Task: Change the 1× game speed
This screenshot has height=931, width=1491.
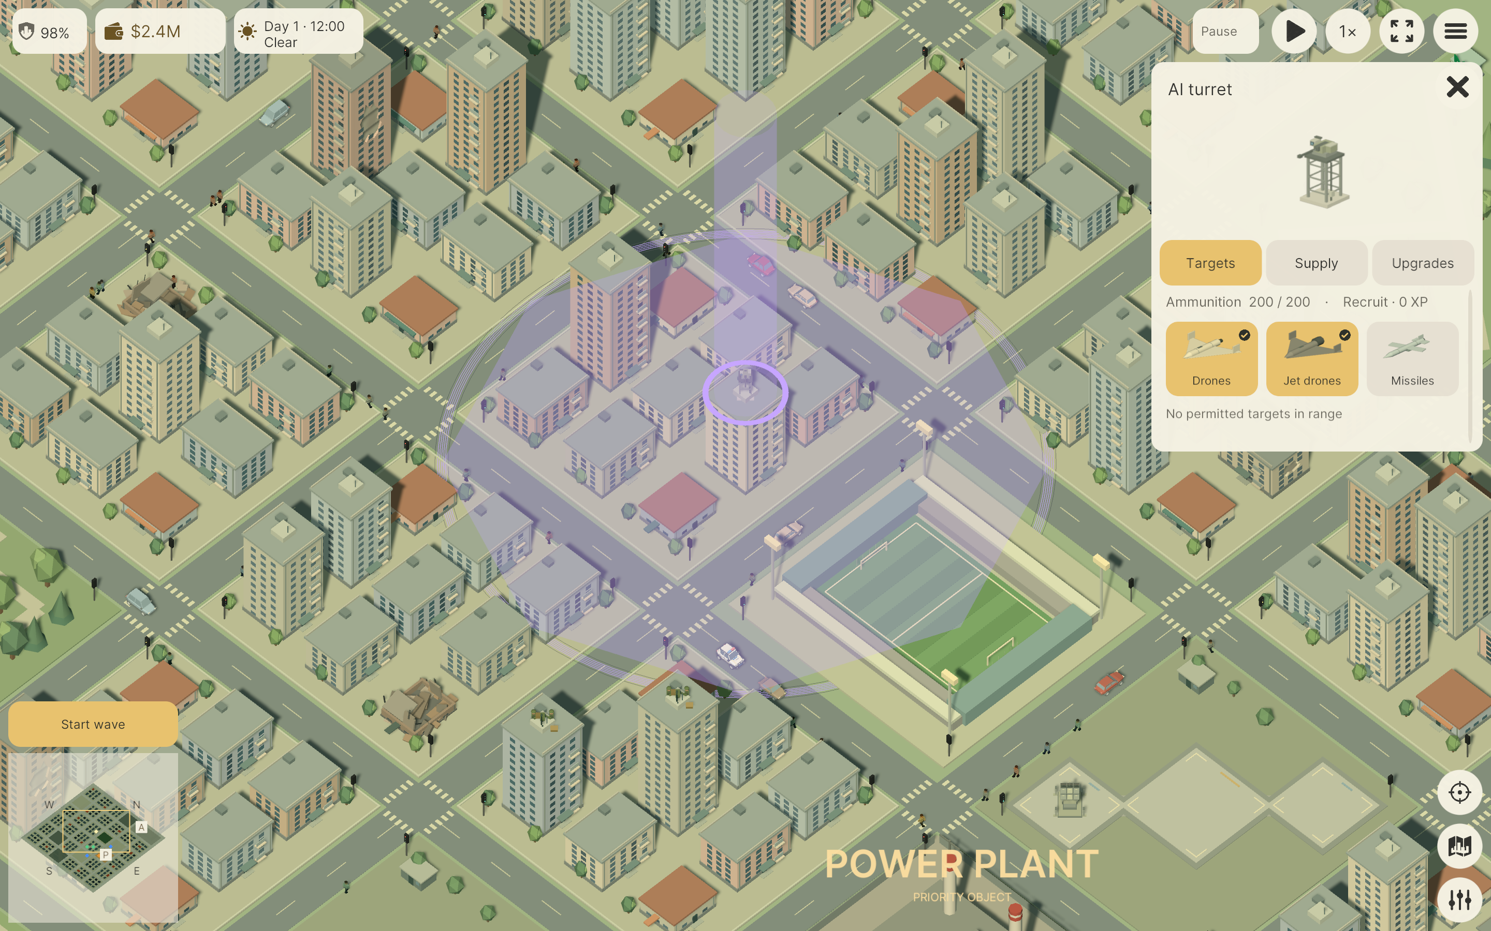Action: click(x=1348, y=32)
